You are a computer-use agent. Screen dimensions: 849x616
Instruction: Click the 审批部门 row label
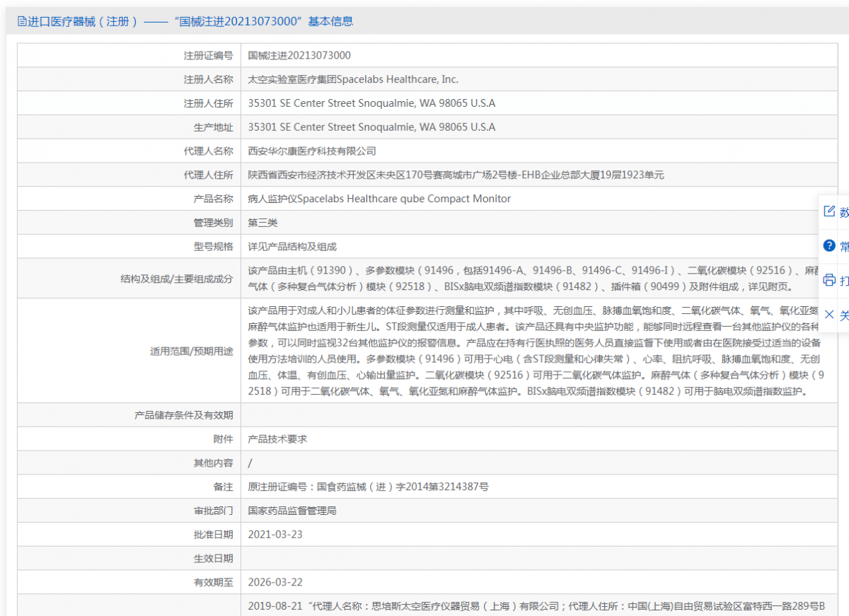(213, 511)
